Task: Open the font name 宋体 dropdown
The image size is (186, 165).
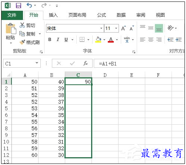Action: pos(101,28)
